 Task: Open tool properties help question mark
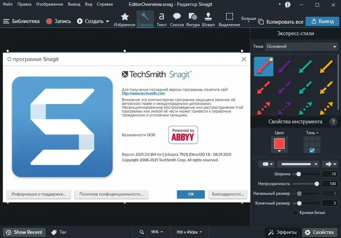(x=333, y=122)
